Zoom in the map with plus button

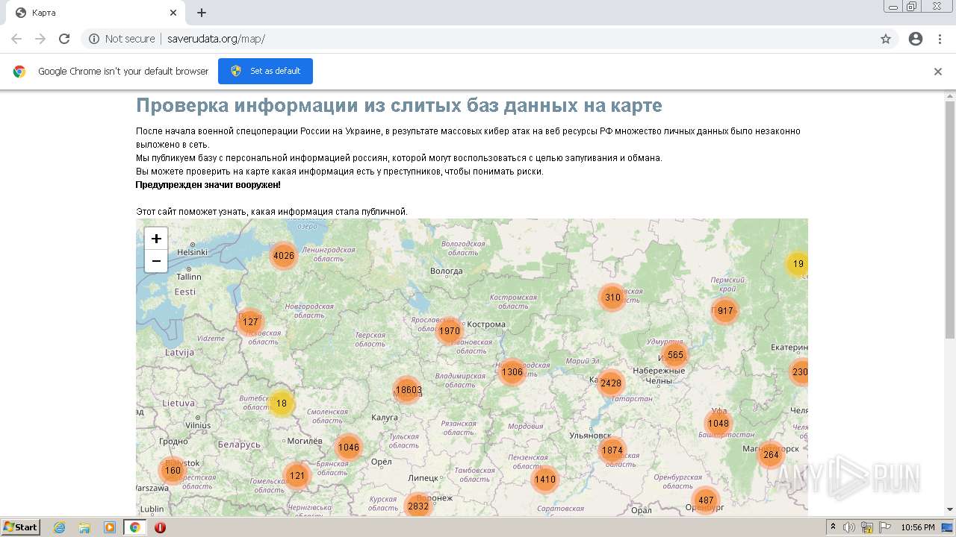156,239
